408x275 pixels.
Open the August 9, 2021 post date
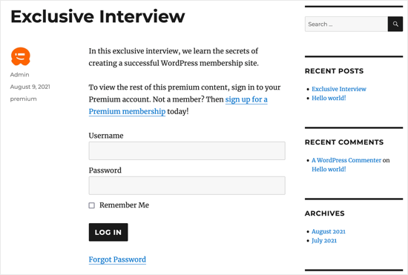pyautogui.click(x=30, y=87)
